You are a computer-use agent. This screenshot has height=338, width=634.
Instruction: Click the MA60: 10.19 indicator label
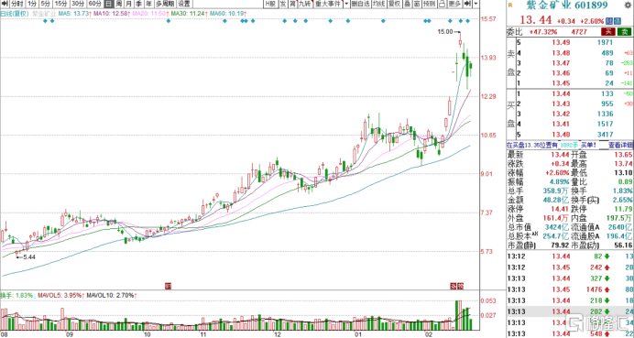[x=228, y=14]
